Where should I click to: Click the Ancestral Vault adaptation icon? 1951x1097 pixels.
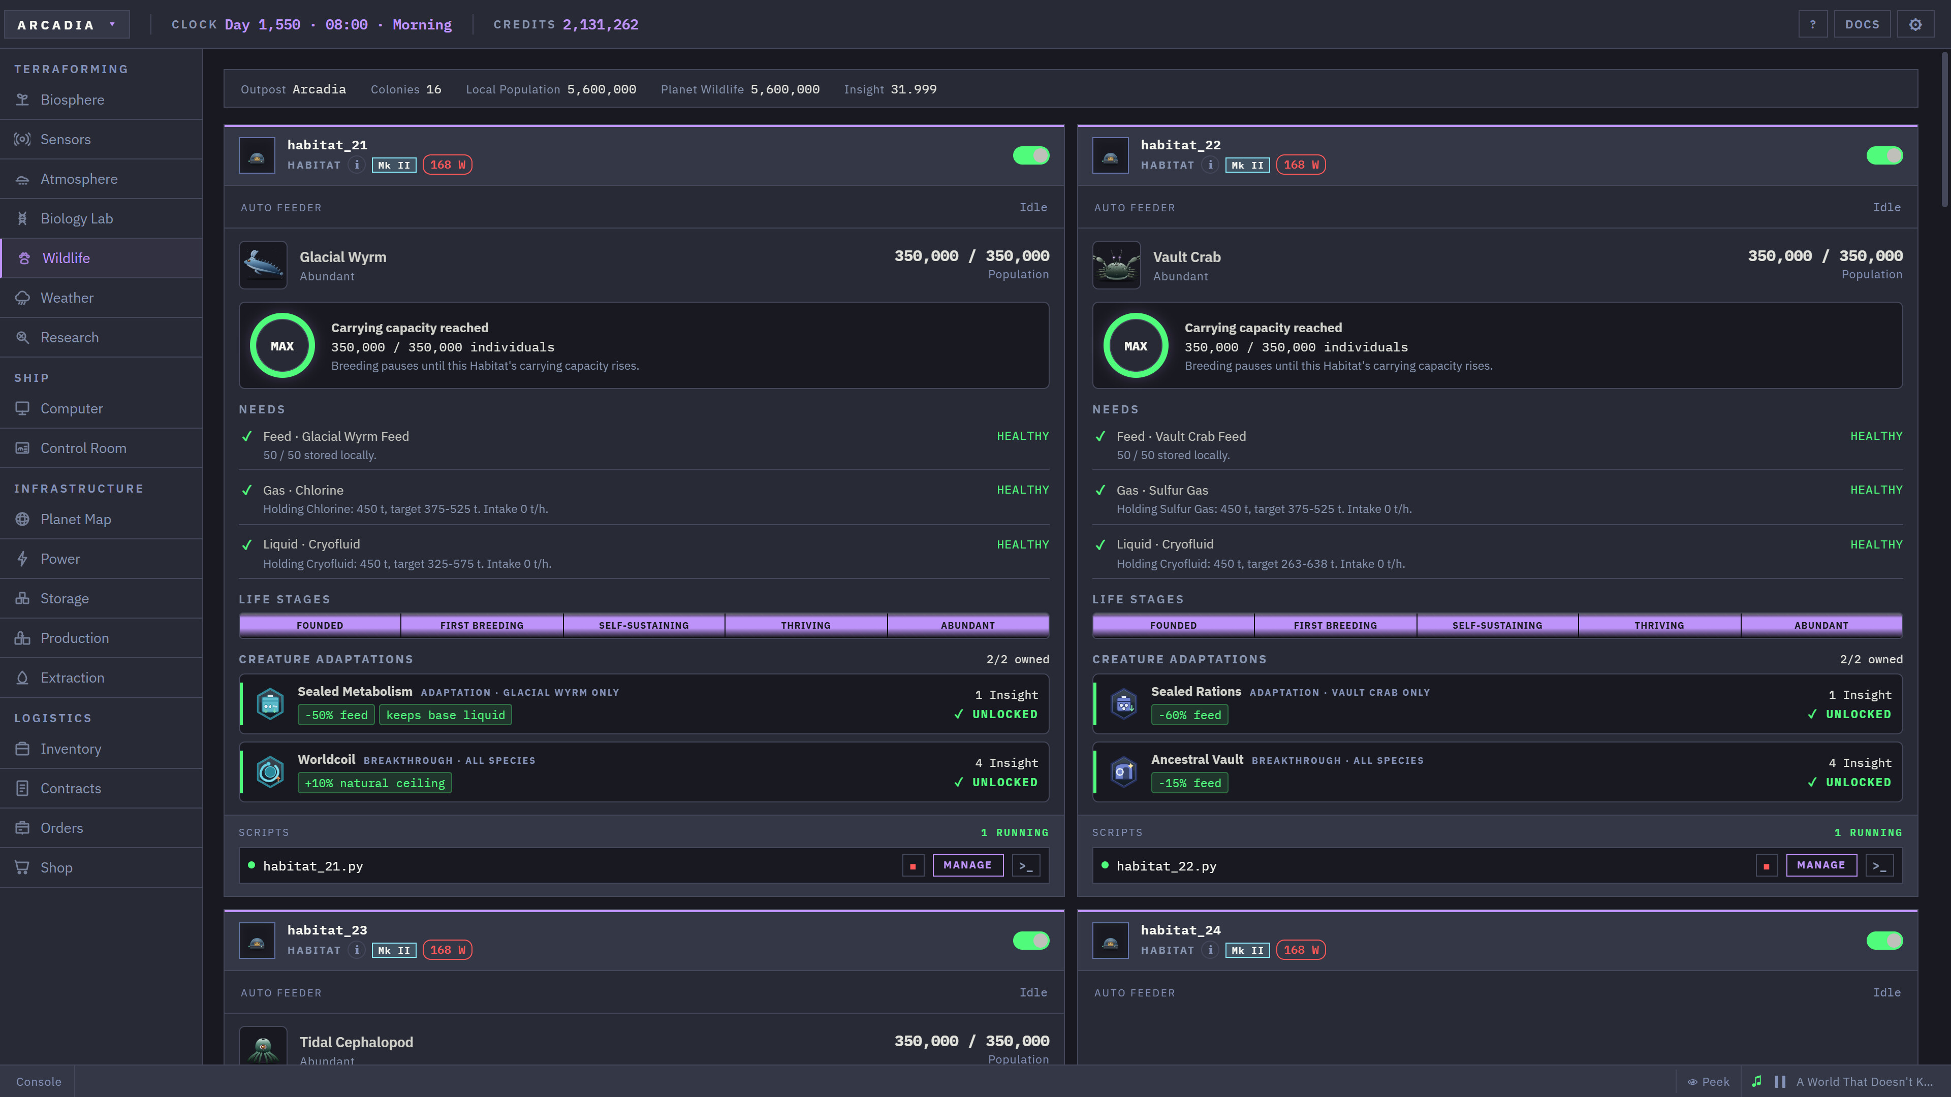[1123, 772]
